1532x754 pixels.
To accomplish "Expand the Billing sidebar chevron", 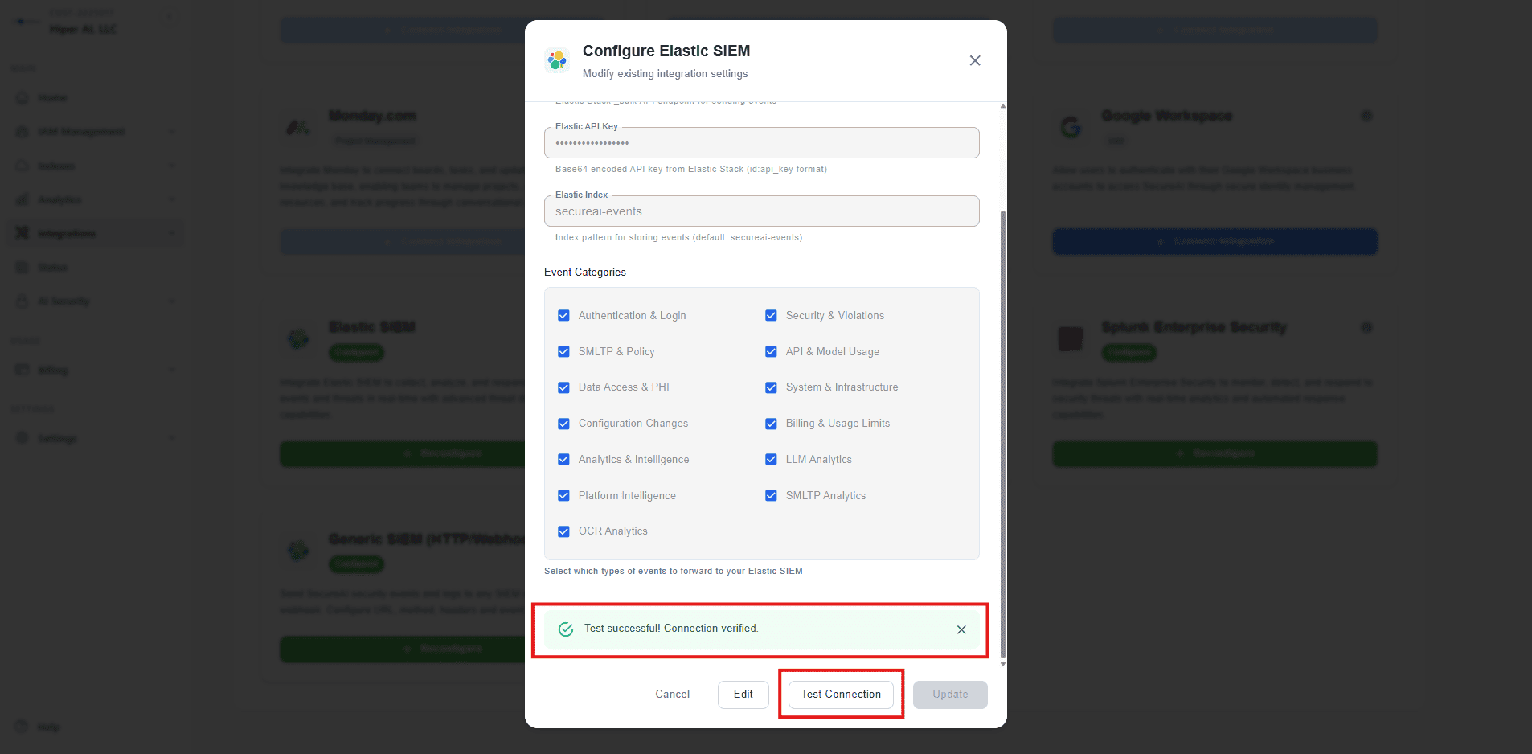I will 171,370.
